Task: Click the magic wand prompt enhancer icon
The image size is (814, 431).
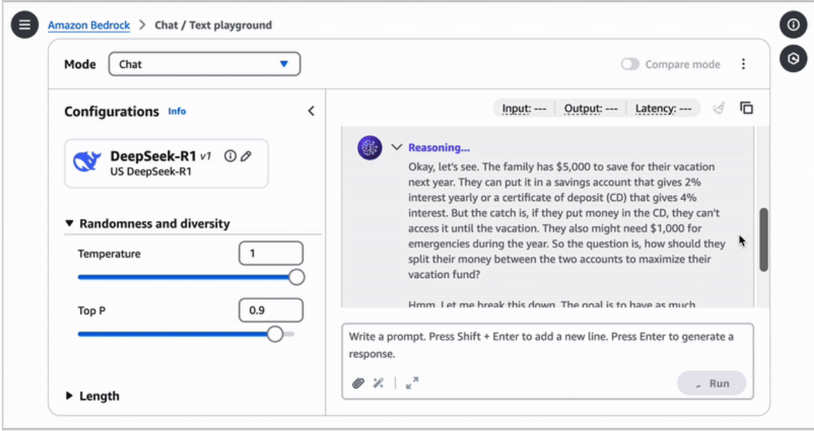Action: [x=378, y=383]
